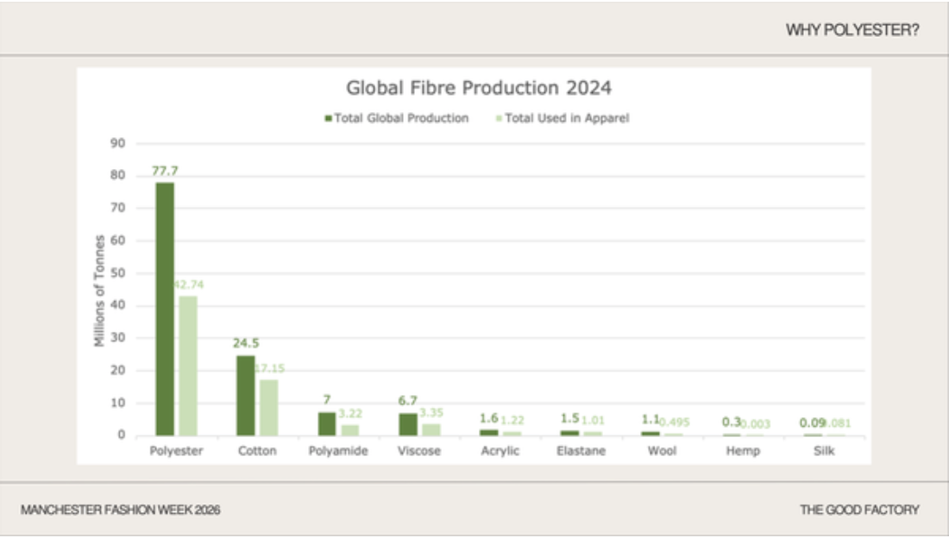Image resolution: width=949 pixels, height=538 pixels.
Task: Click the Polyamide dark green bar labeled 7
Action: [327, 423]
